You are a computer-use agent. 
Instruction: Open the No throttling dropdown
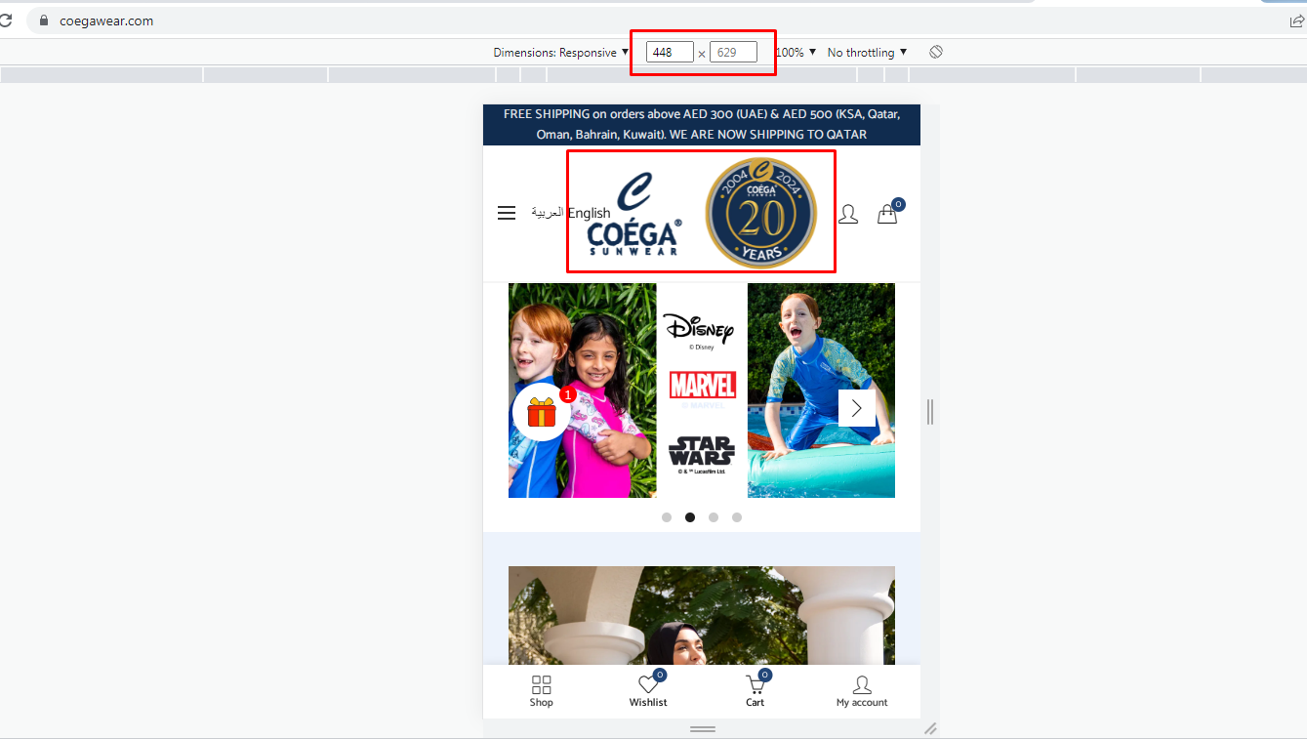[x=867, y=53]
